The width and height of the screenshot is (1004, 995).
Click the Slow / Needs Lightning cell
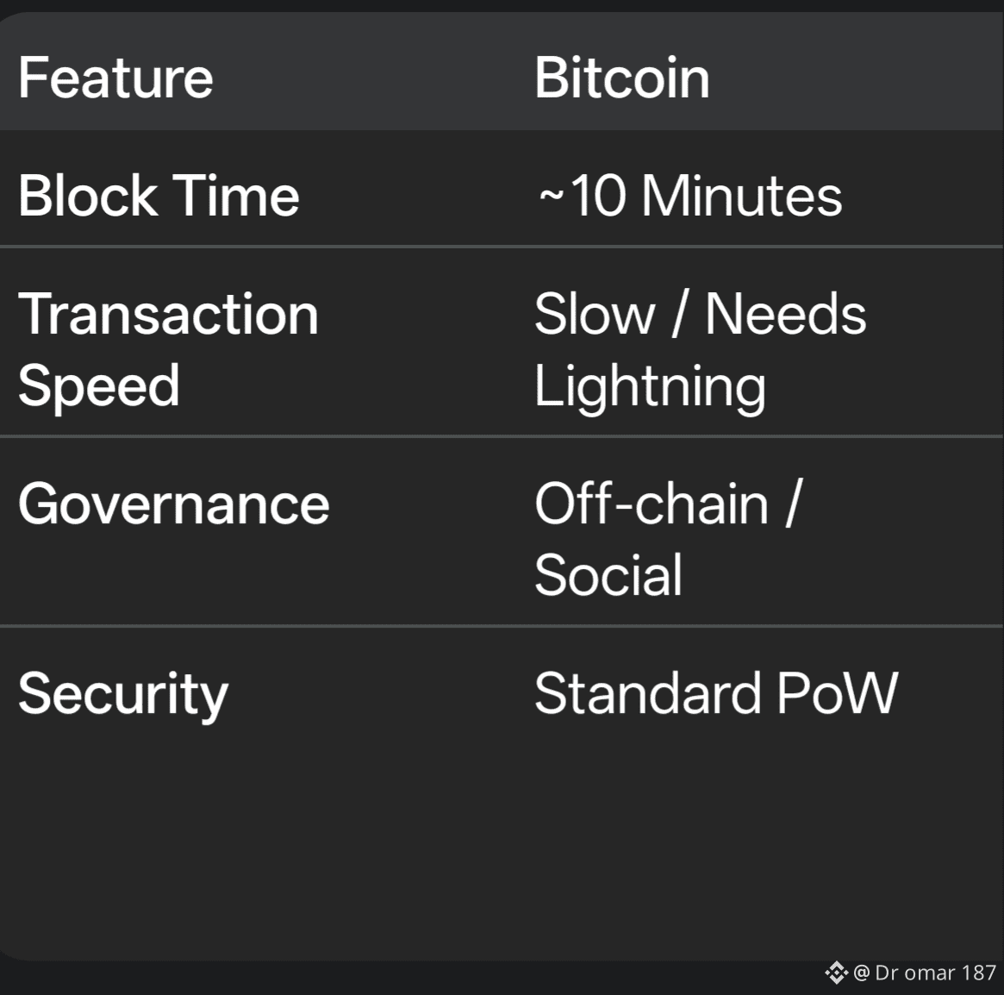click(x=699, y=349)
